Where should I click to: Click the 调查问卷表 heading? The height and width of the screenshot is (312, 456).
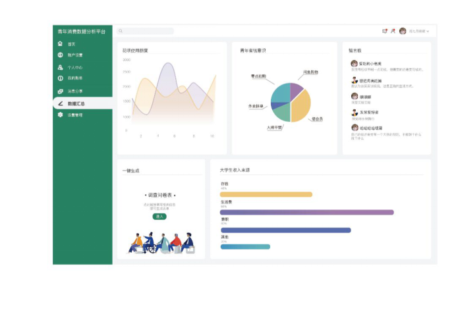[x=160, y=195]
